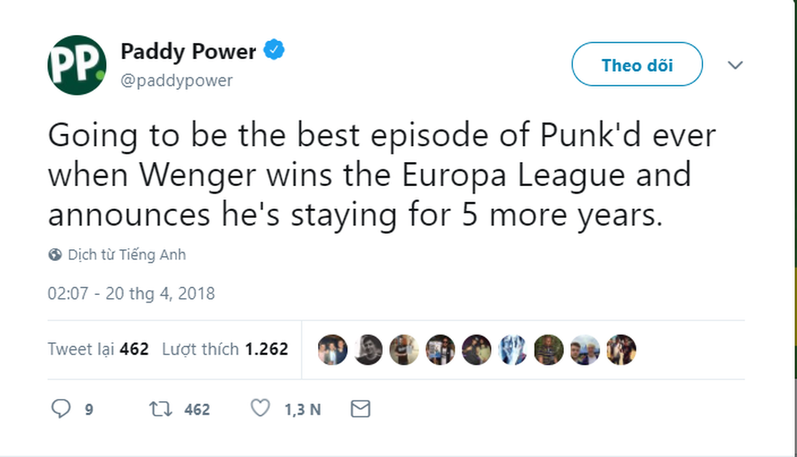Reply to the tweet via speech bubble icon
The image size is (797, 457).
[61, 409]
